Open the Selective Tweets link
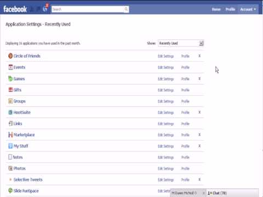This screenshot has width=263, height=197. pyautogui.click(x=28, y=179)
